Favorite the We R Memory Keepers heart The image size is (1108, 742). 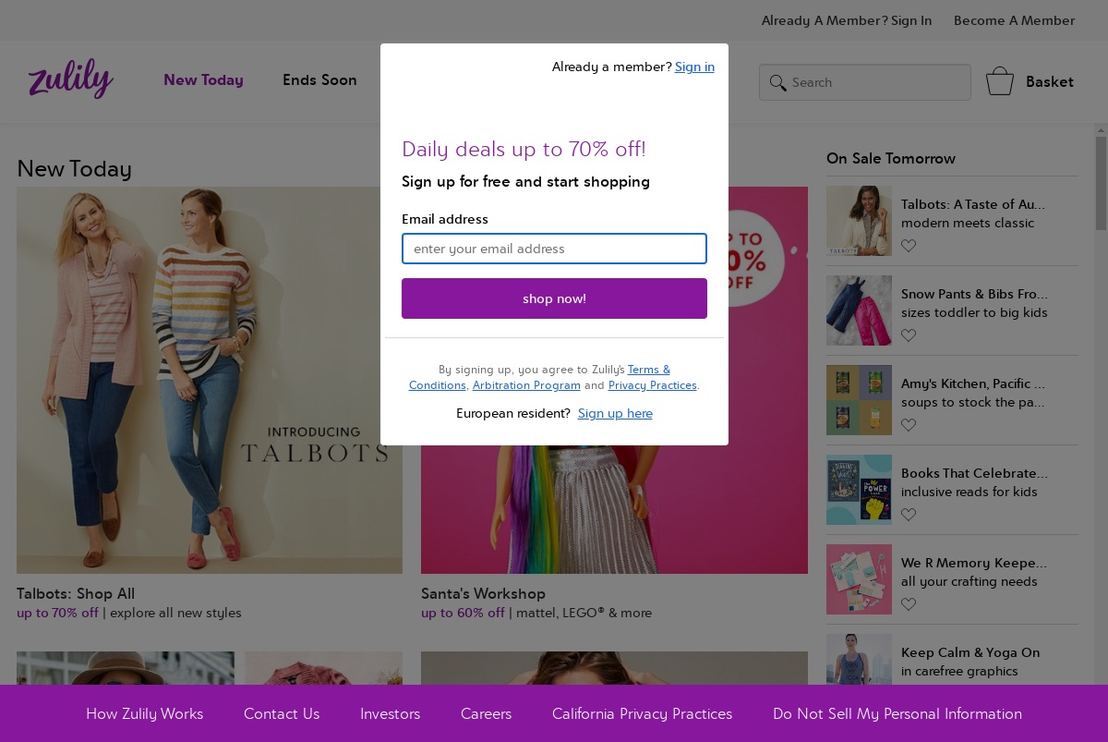click(x=909, y=604)
